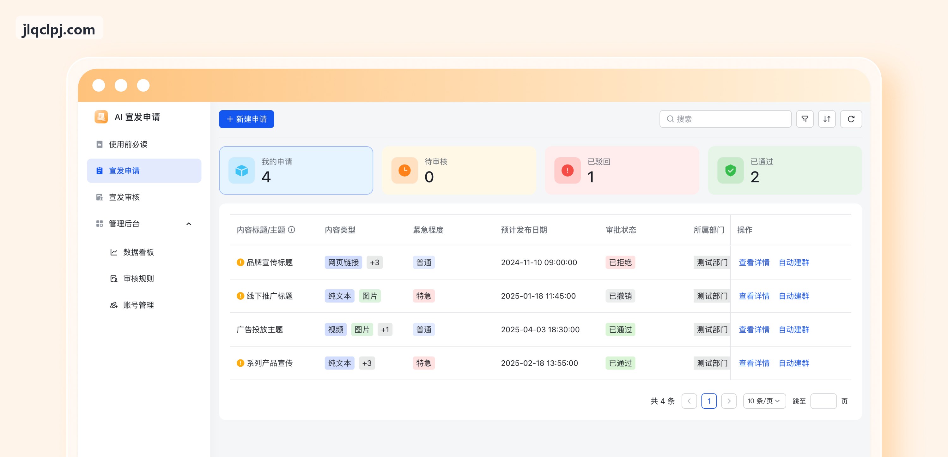948x457 pixels.
Task: Collapse the 管理后台 menu chevron
Action: tap(189, 224)
